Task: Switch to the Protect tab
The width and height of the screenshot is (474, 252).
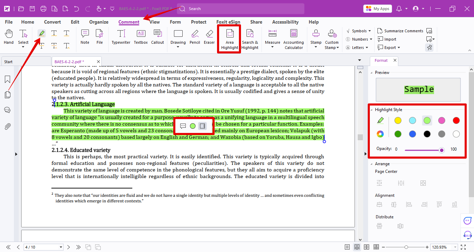Action: tap(199, 22)
